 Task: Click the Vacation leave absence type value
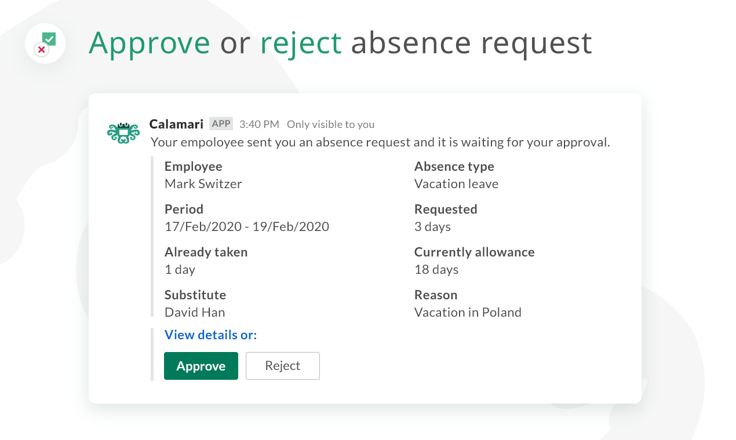[x=457, y=184]
